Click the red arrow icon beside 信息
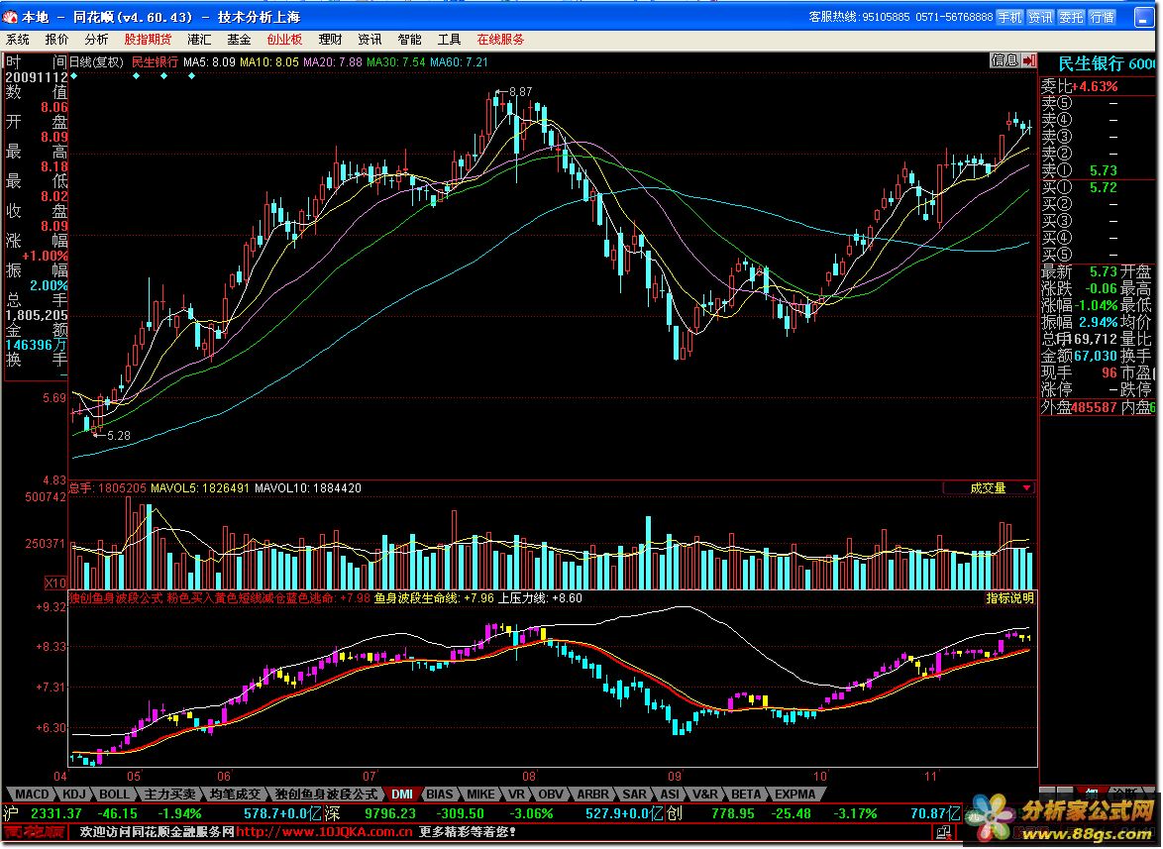The height and width of the screenshot is (849, 1163). pos(1029,60)
